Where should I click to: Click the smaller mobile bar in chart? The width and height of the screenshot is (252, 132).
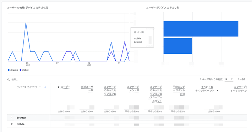pyautogui.click(x=178, y=46)
